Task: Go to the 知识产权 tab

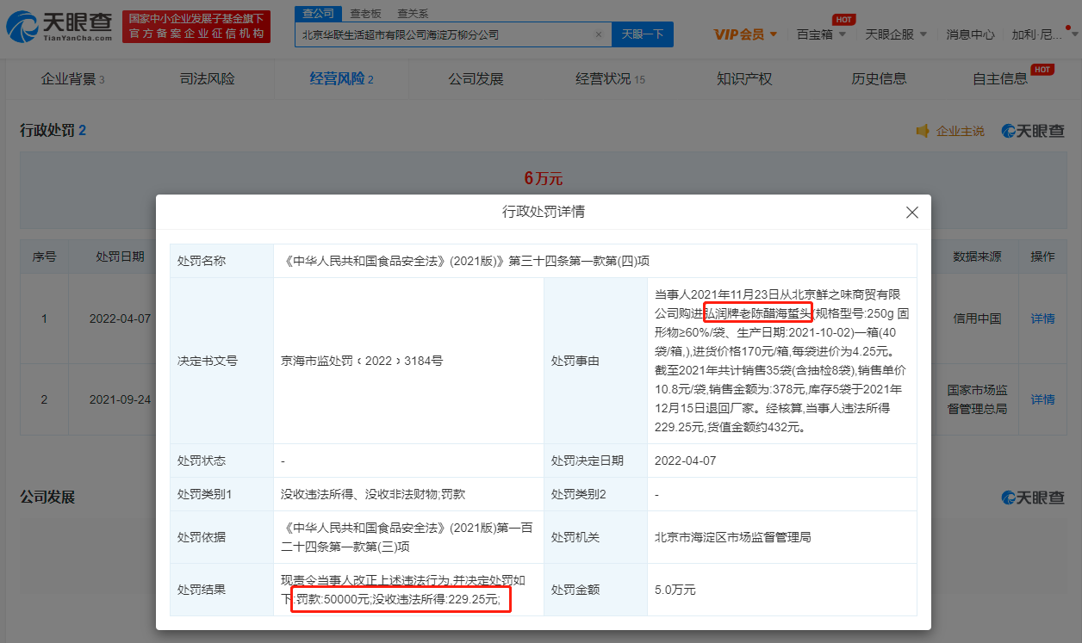Action: [744, 79]
